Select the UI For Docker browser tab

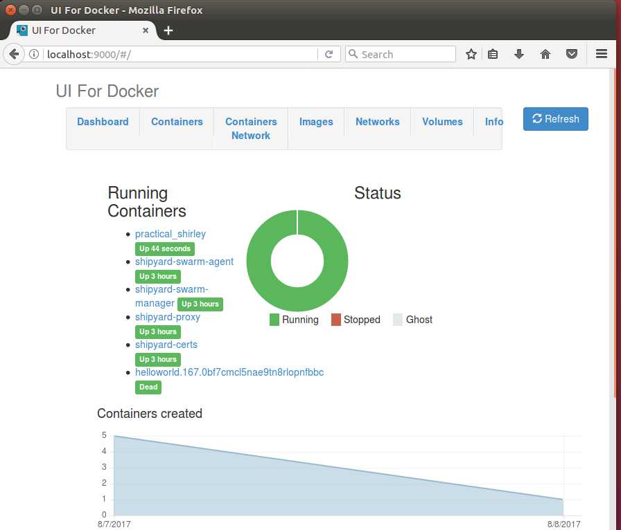pos(81,30)
